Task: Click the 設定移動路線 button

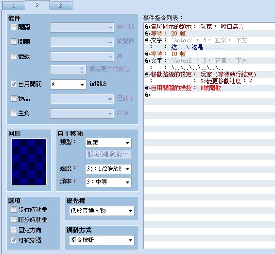Action: coord(108,154)
